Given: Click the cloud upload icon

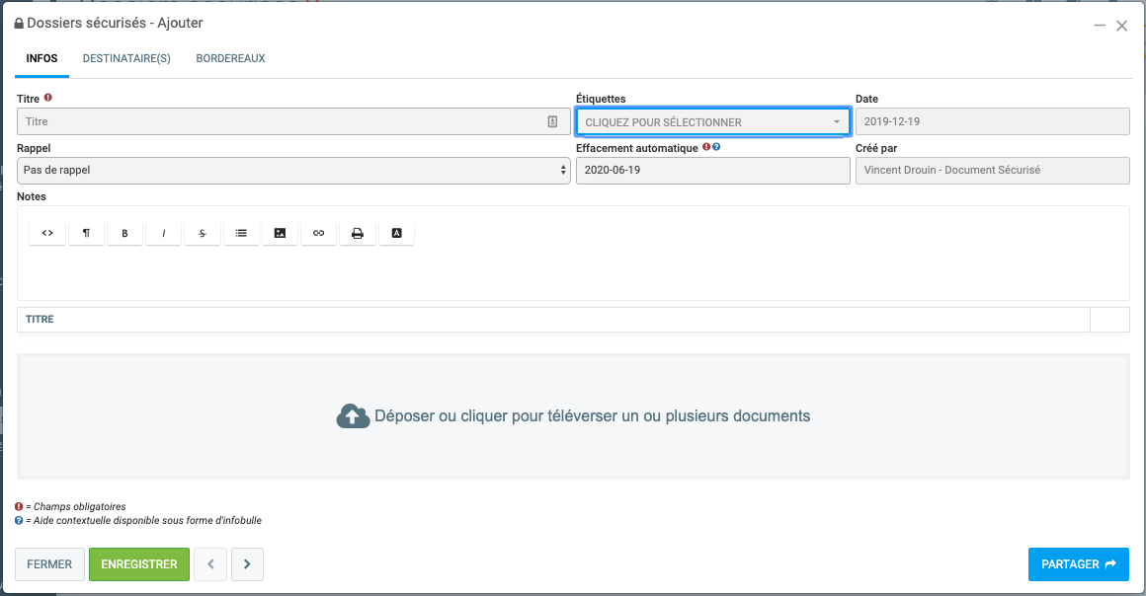Looking at the screenshot, I should tap(353, 416).
